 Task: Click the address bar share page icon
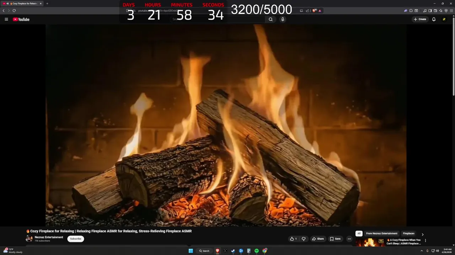point(307,11)
